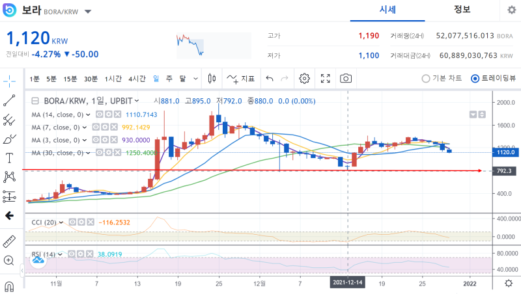
Task: Toggle visibility of MA 30 line
Action: [x=100, y=152]
